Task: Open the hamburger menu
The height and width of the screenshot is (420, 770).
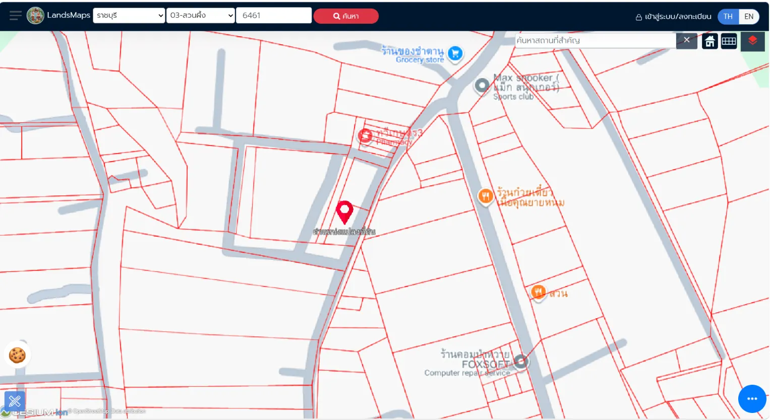Action: (16, 16)
